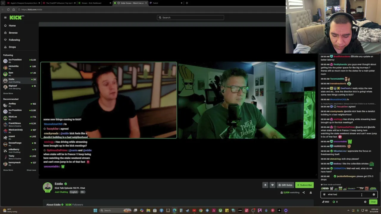The width and height of the screenshot is (381, 214).
Task: Switch to The ChatGPT Influencer Trip tab
Action: tap(59, 3)
